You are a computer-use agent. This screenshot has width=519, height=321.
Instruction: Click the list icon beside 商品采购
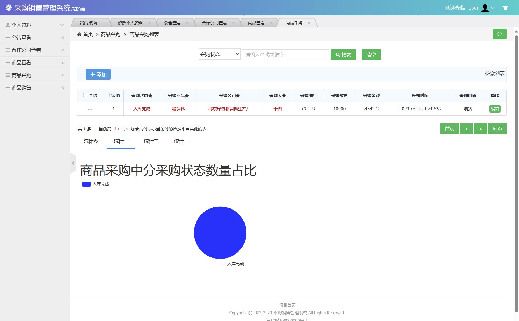7,75
